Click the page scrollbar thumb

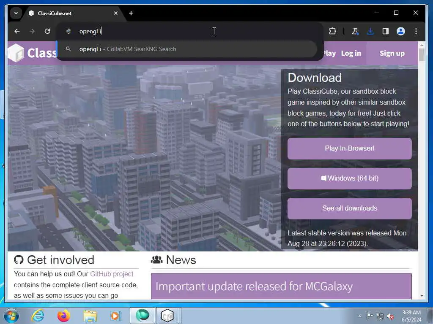click(422, 54)
